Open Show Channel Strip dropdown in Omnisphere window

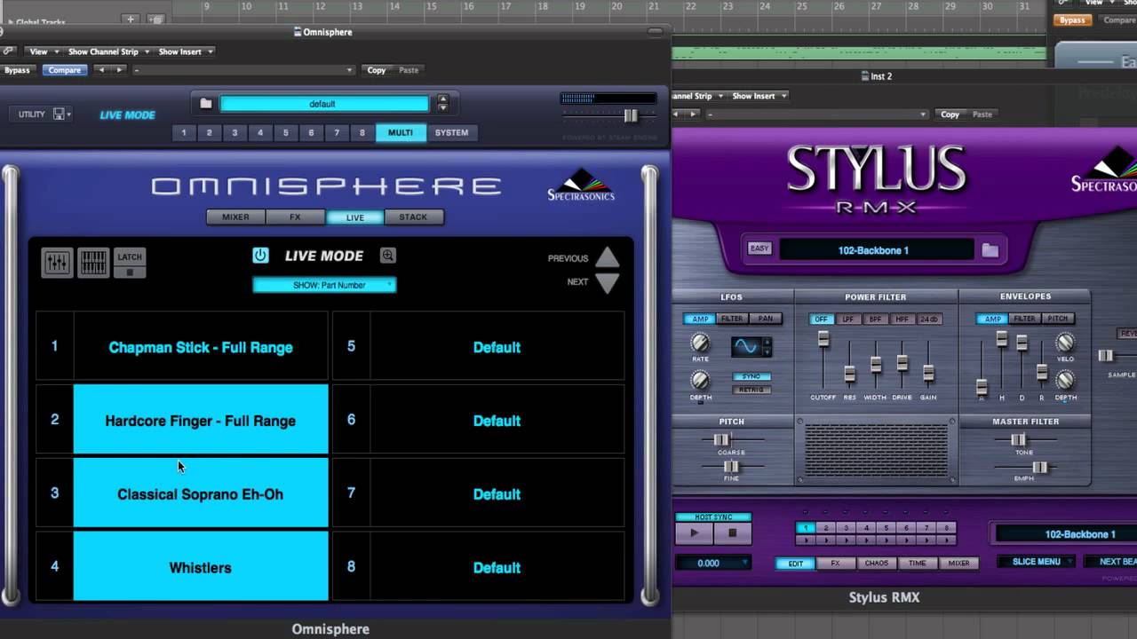(x=108, y=51)
